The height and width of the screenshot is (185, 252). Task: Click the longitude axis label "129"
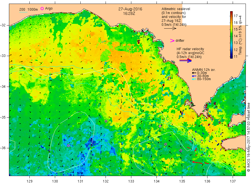point(30,181)
